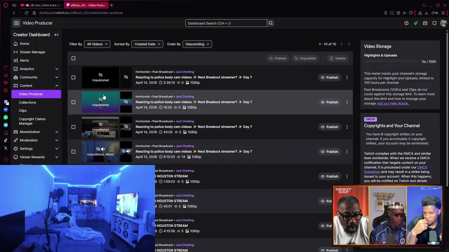This screenshot has width=449, height=252.
Task: Check the box for the 5:39:10 video
Action: [x=73, y=77]
